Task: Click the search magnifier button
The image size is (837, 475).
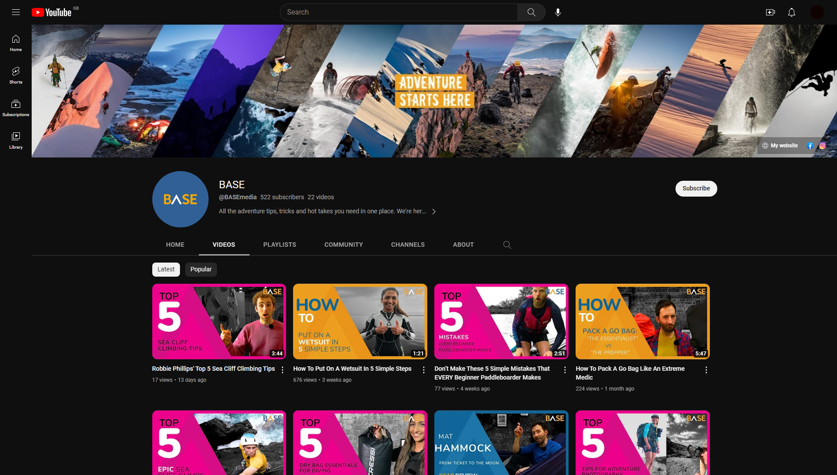Action: (x=531, y=12)
